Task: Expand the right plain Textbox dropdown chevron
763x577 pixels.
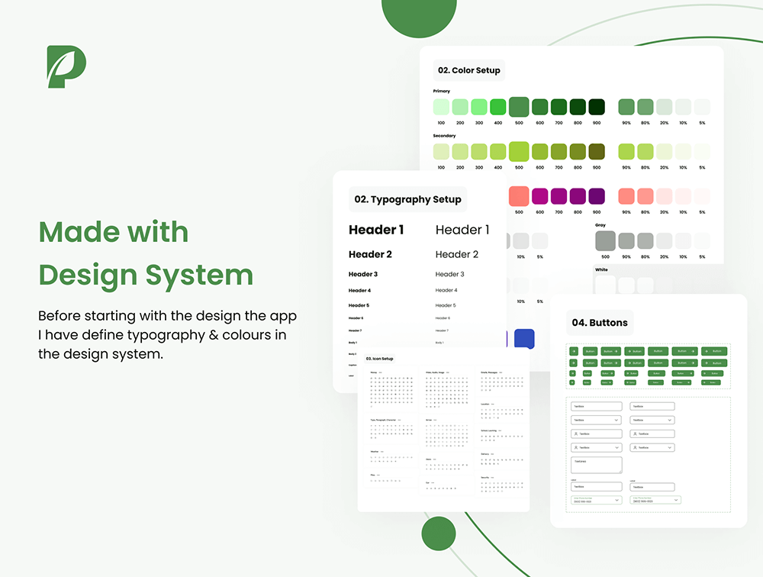Action: pyautogui.click(x=670, y=420)
